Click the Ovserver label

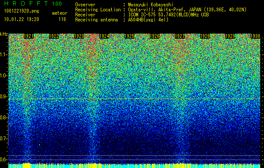coord(85,5)
